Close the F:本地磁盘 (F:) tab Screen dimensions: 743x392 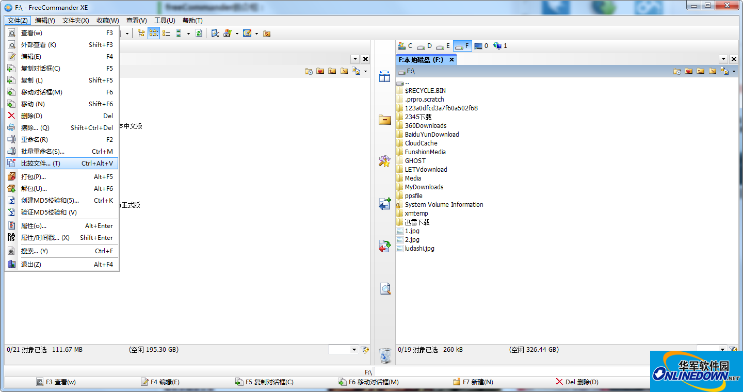click(451, 60)
